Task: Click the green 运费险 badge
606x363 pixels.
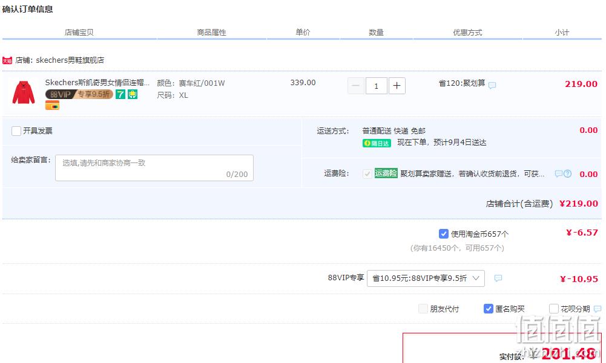Action: click(386, 173)
